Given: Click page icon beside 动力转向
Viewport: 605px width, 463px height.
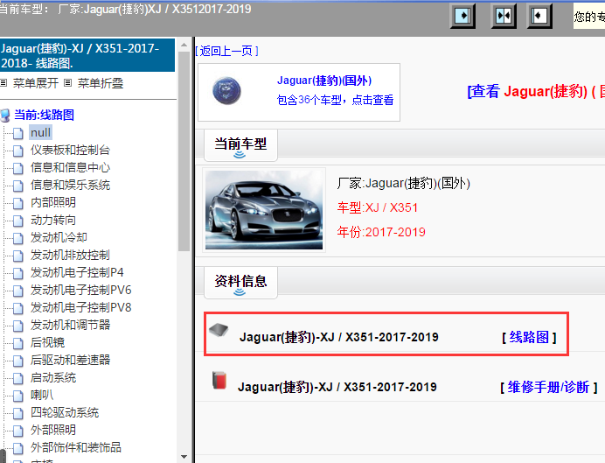Looking at the screenshot, I should (18, 221).
